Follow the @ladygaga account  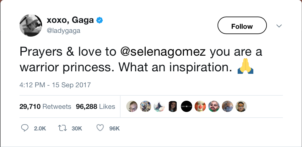coord(242,26)
